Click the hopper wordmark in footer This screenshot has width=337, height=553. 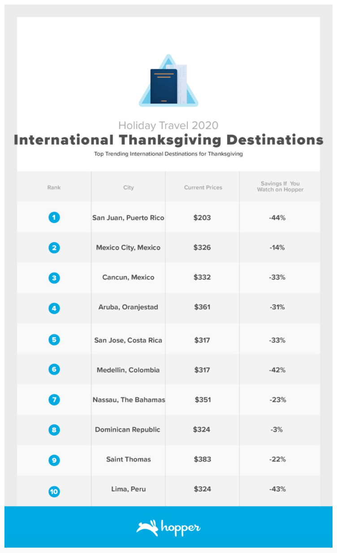(180, 528)
